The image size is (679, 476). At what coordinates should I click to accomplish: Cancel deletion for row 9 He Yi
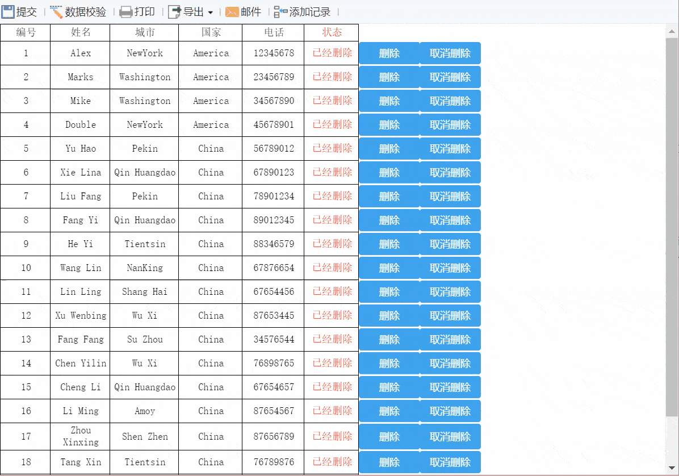coord(450,244)
